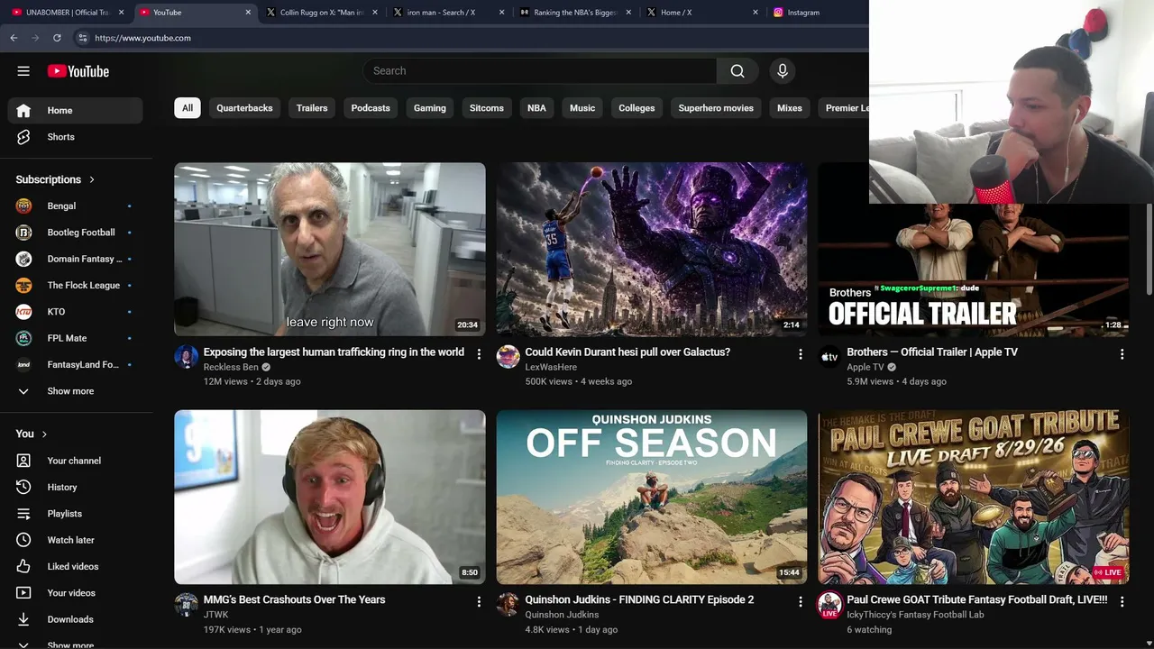Open the Brothers Official Trailer title link
The width and height of the screenshot is (1154, 649).
point(932,352)
